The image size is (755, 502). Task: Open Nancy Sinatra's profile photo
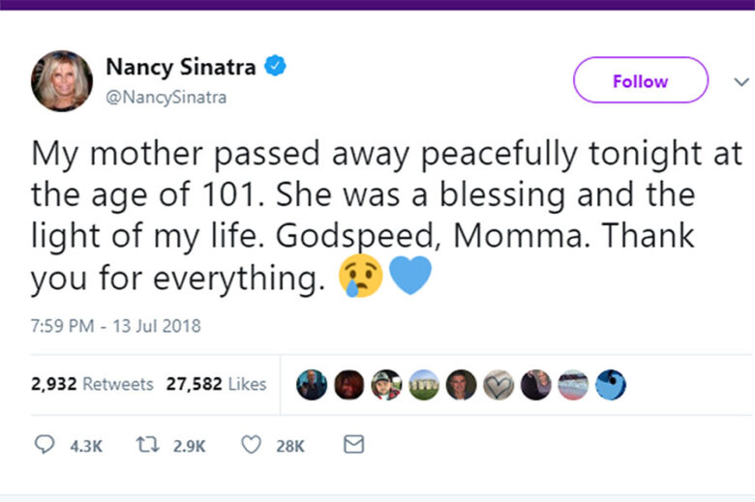click(62, 80)
